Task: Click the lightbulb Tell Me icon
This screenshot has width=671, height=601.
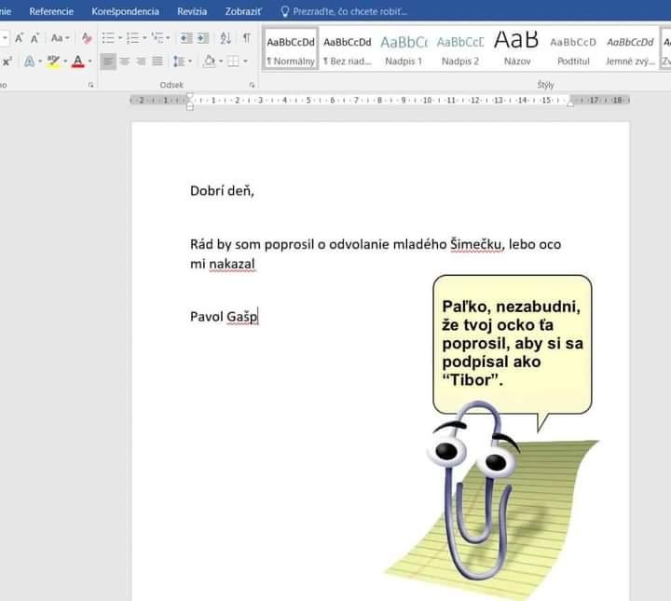Action: pyautogui.click(x=285, y=11)
